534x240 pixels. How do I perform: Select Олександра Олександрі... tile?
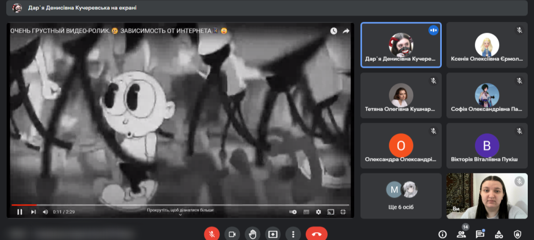(x=401, y=145)
